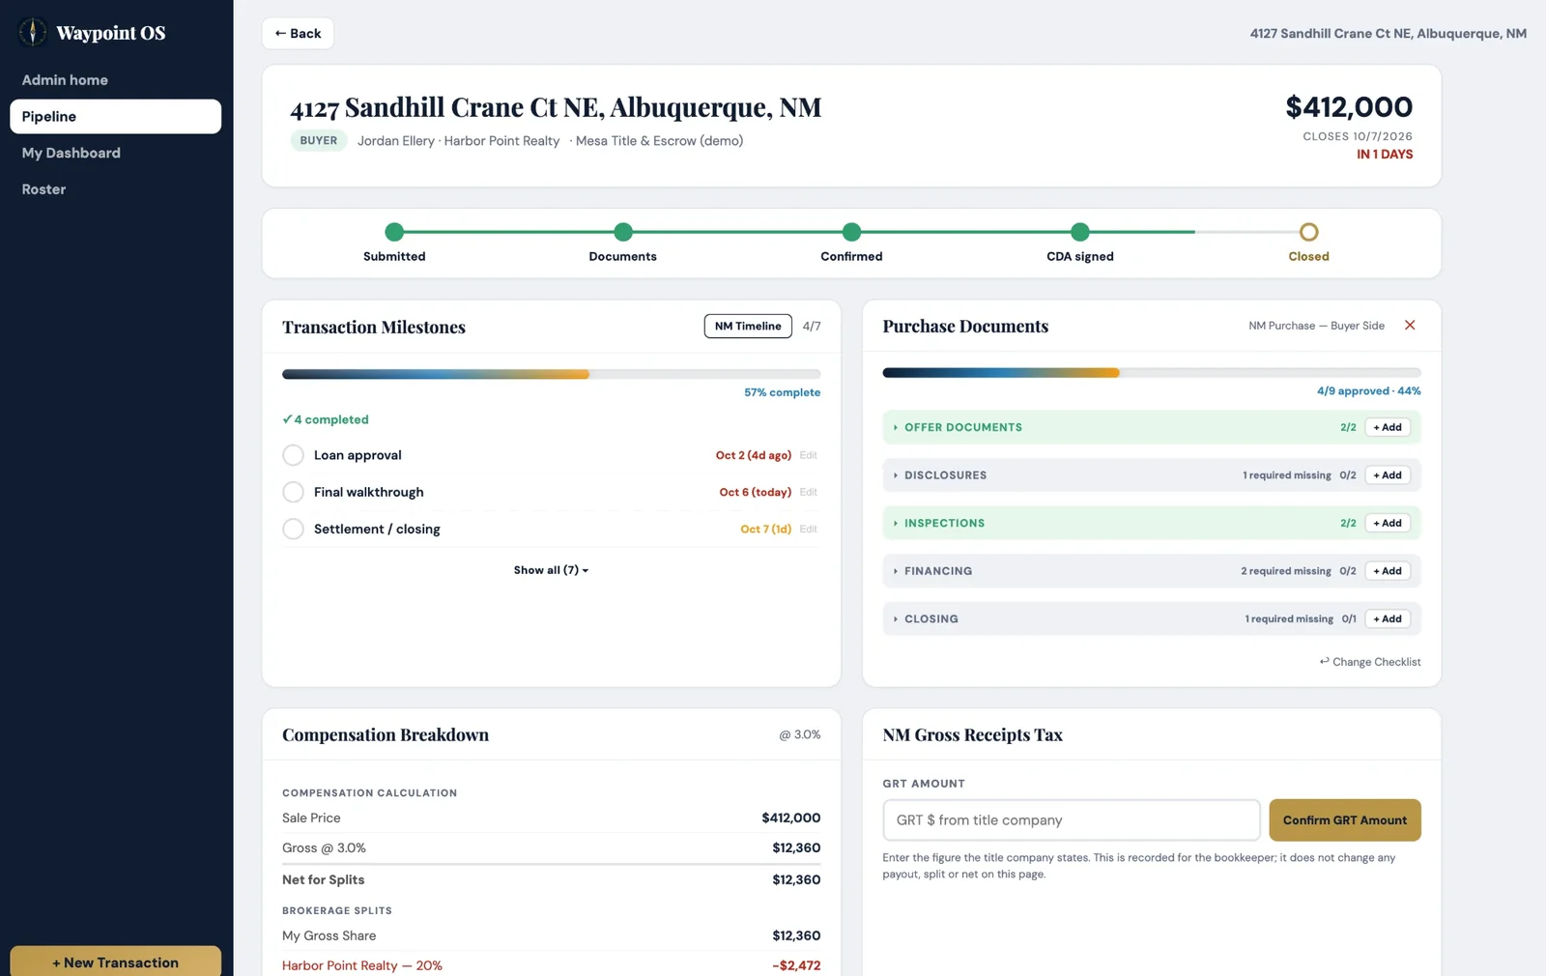
Task: Click the milestones progress bar
Action: tap(551, 374)
